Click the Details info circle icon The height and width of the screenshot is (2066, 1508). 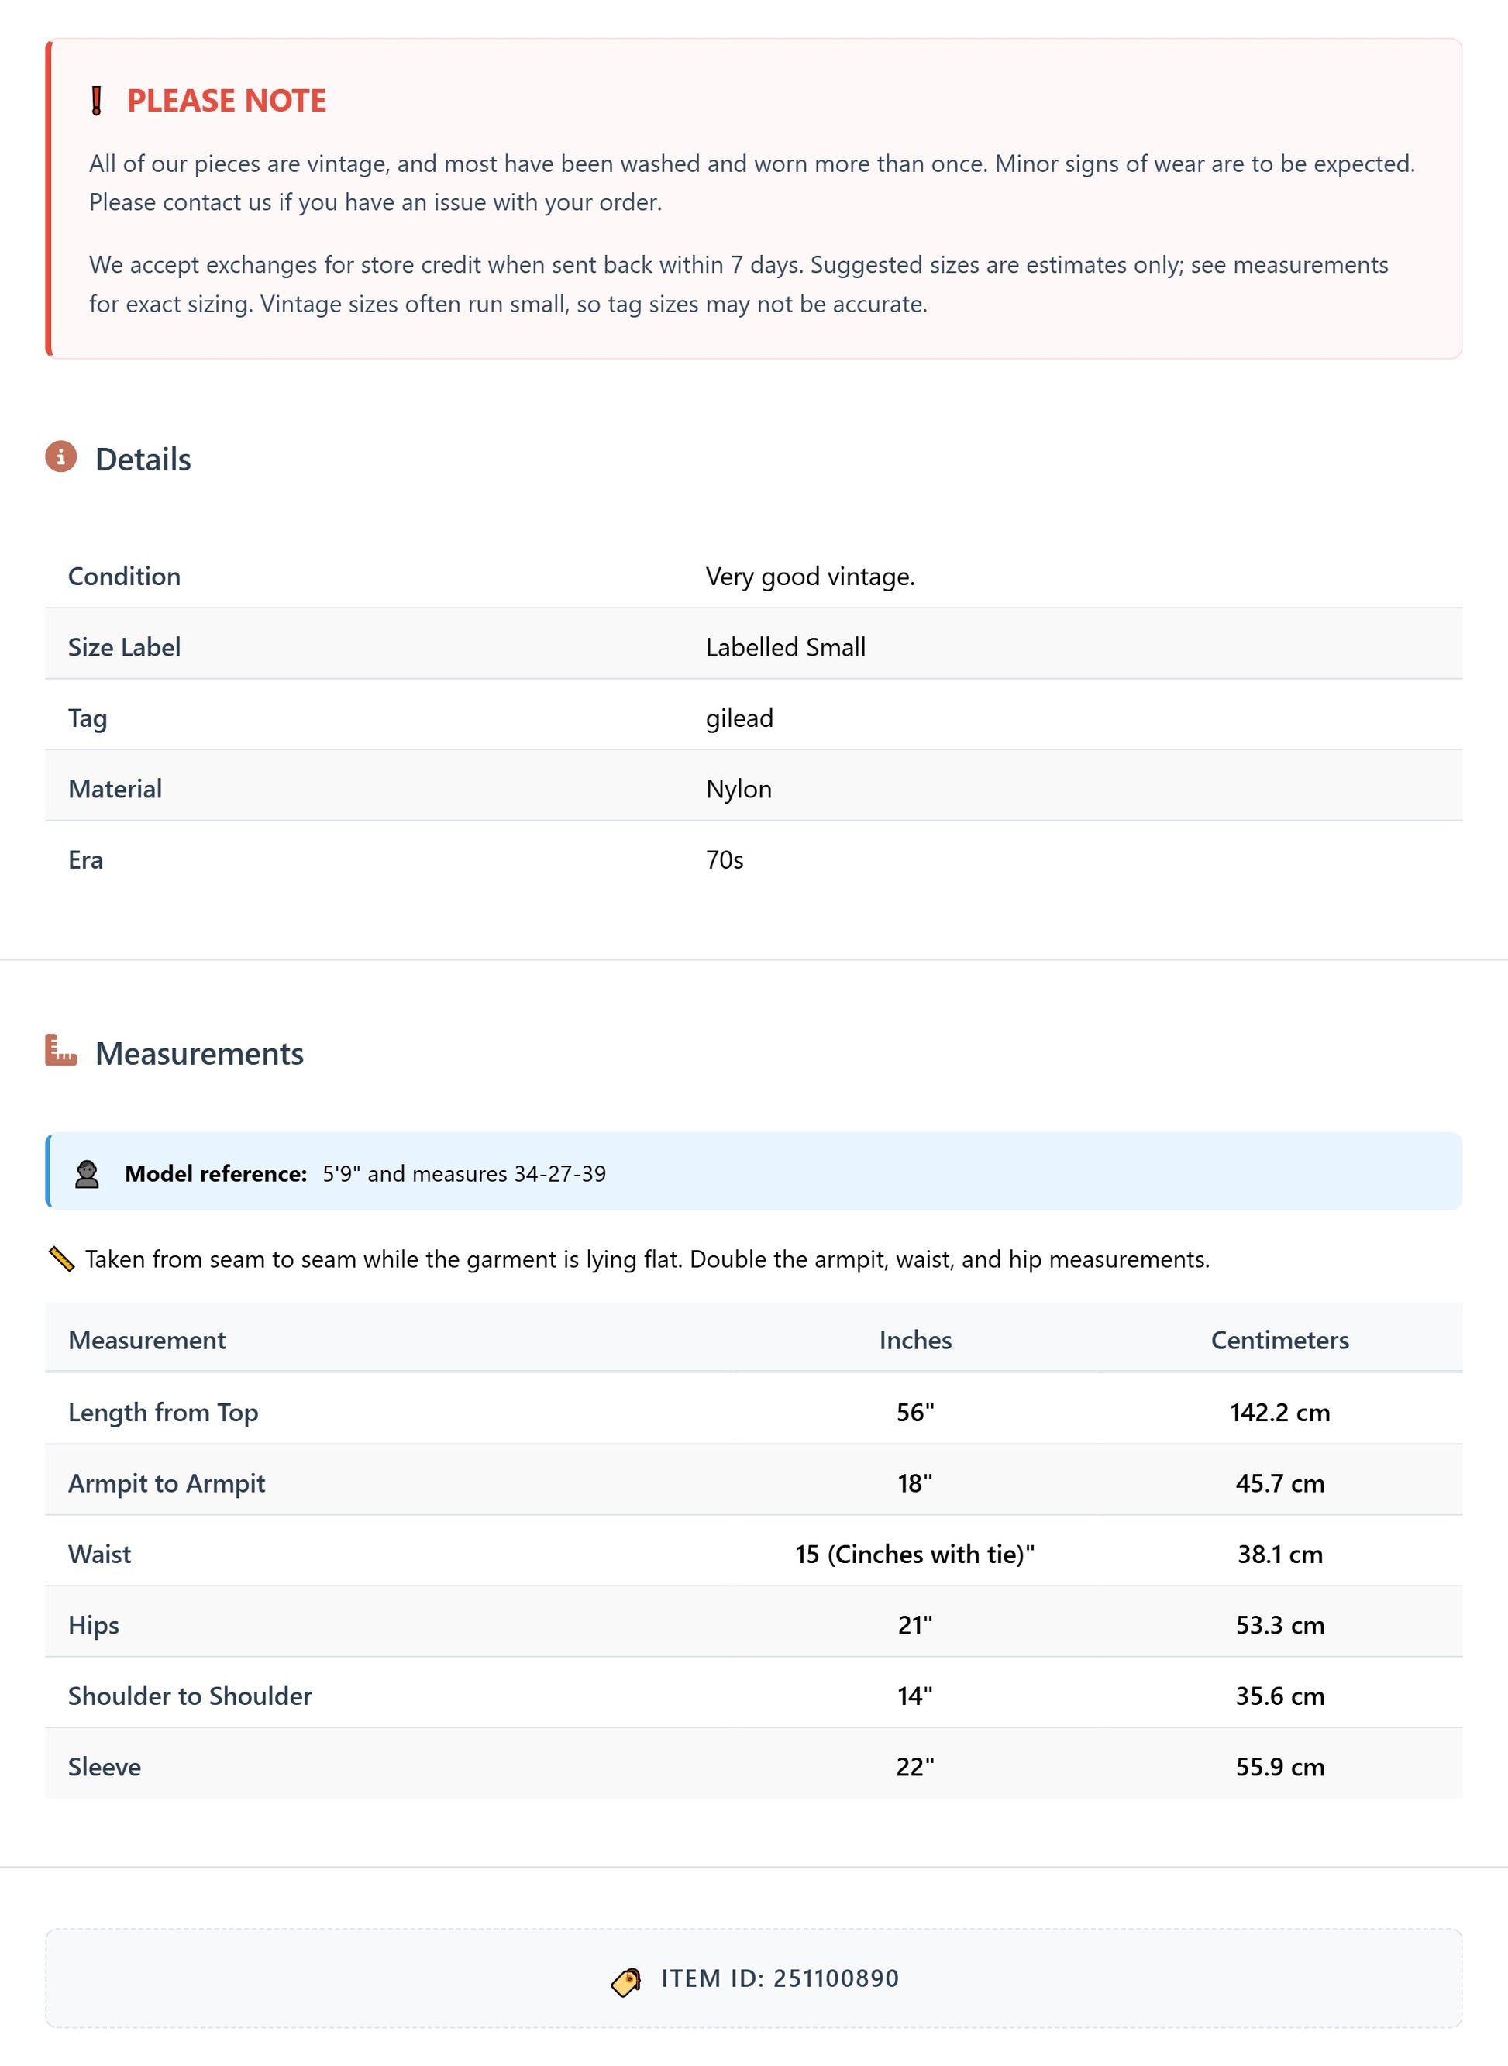(x=61, y=456)
